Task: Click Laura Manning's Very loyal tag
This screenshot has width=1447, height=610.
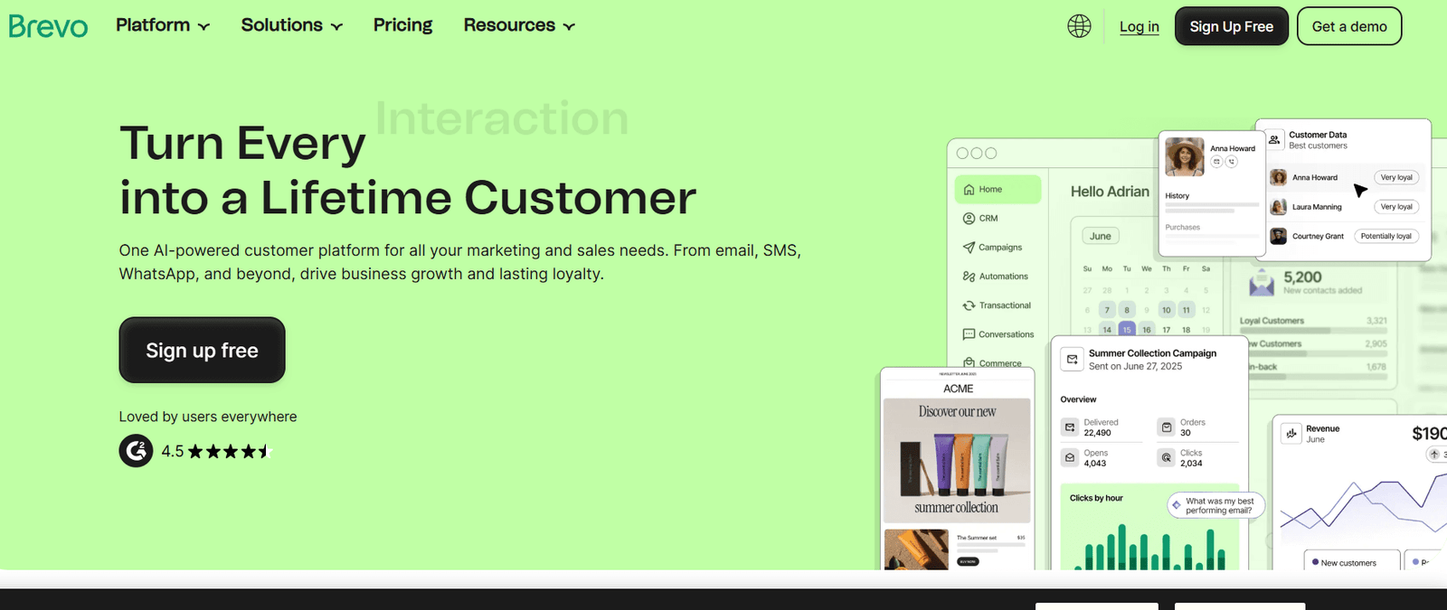Action: click(1395, 207)
